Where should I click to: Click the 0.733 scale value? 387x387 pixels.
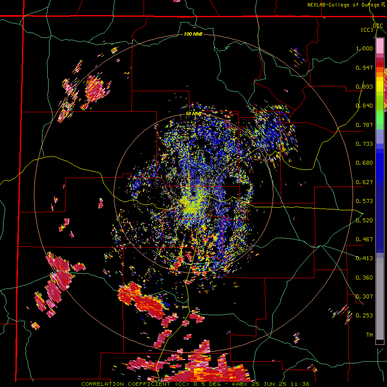click(364, 144)
